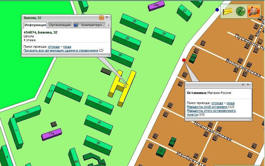Close the Бажова, 32 info card

[x=107, y=18]
